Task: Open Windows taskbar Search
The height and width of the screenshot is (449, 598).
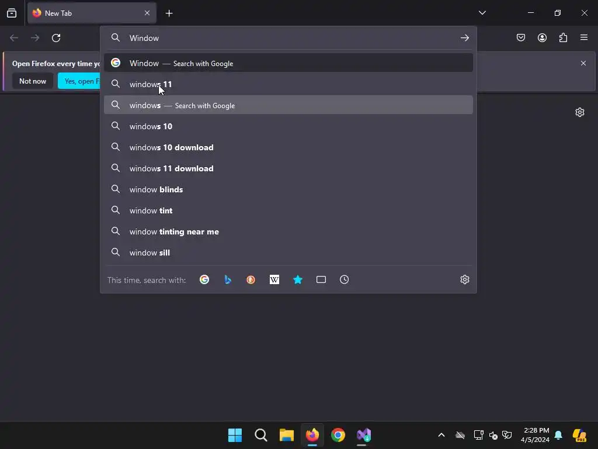Action: click(261, 435)
